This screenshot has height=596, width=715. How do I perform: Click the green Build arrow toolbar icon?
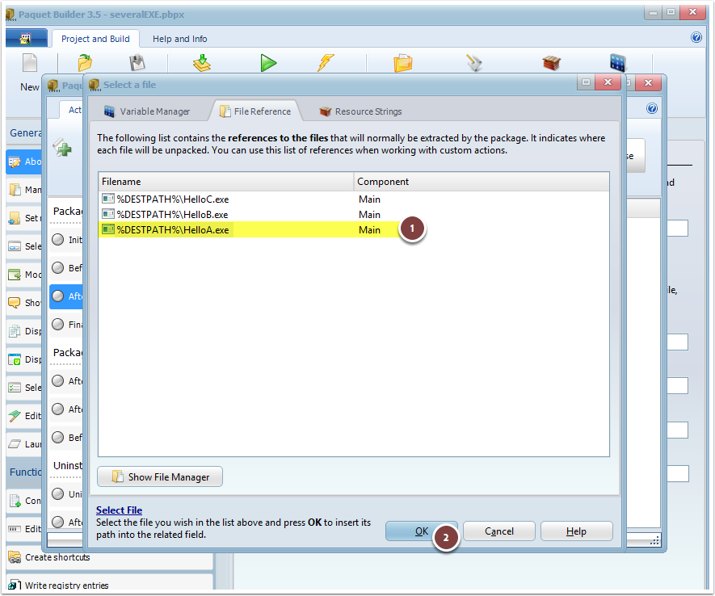[268, 63]
